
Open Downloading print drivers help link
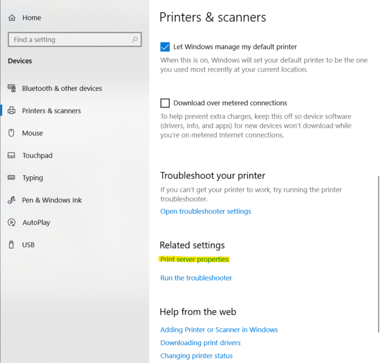pyautogui.click(x=200, y=343)
